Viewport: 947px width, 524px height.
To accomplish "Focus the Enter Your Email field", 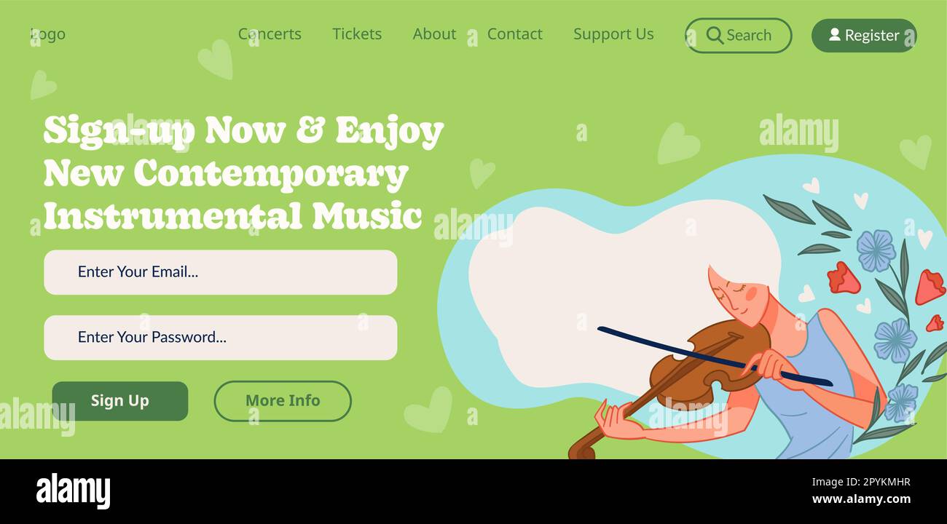I will click(x=221, y=272).
